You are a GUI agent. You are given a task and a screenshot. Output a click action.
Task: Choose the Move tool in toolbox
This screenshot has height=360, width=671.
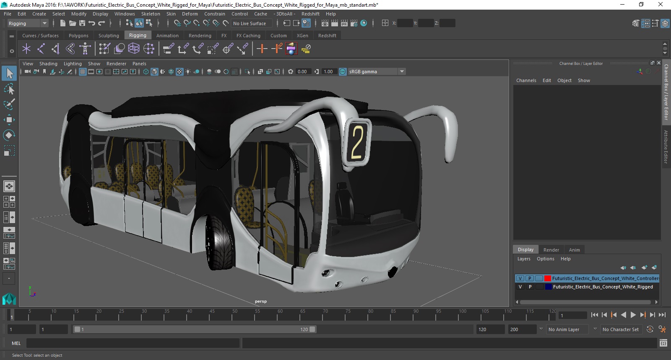coord(9,120)
